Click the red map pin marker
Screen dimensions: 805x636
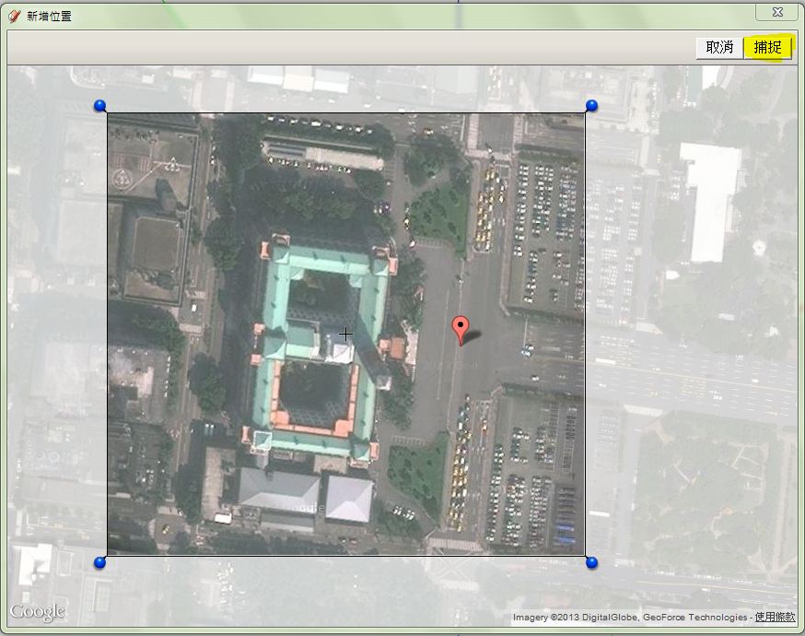tap(461, 328)
